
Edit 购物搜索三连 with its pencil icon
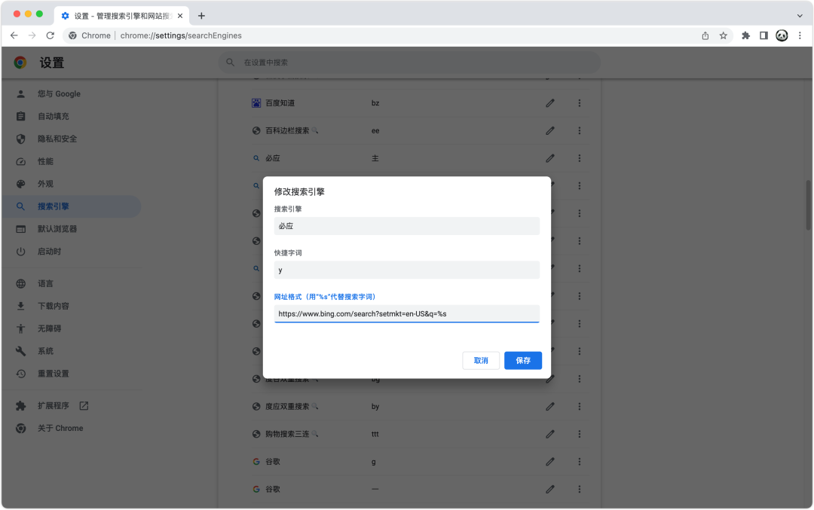point(550,434)
